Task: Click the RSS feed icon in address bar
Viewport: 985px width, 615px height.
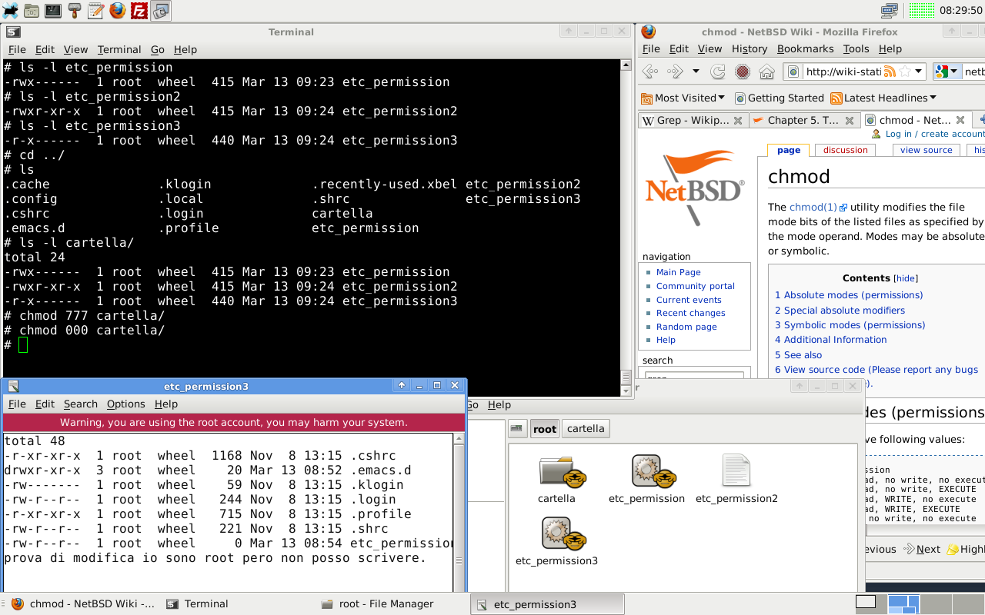Action: click(x=890, y=71)
